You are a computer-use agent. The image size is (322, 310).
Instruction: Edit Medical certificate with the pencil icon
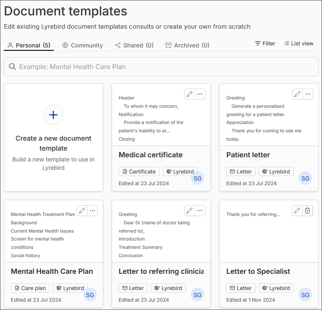click(x=190, y=94)
